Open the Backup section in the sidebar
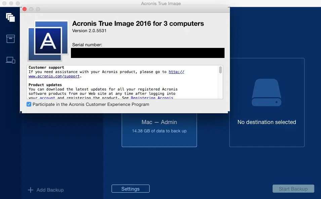The height and width of the screenshot is (199, 321). tap(10, 17)
